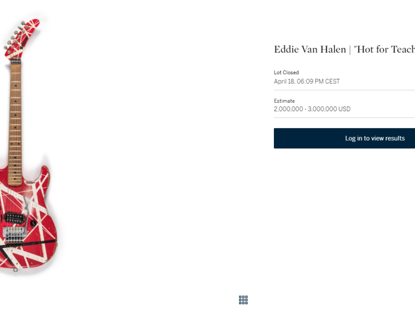Click the Log in to view results button
The width and height of the screenshot is (415, 311).
click(x=344, y=138)
